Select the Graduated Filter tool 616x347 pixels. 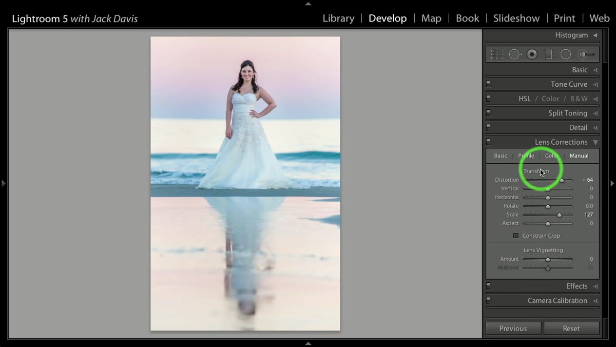coord(548,54)
